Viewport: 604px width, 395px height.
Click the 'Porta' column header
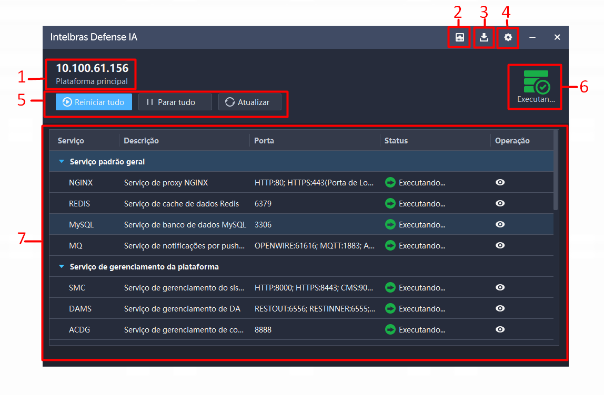pyautogui.click(x=264, y=141)
